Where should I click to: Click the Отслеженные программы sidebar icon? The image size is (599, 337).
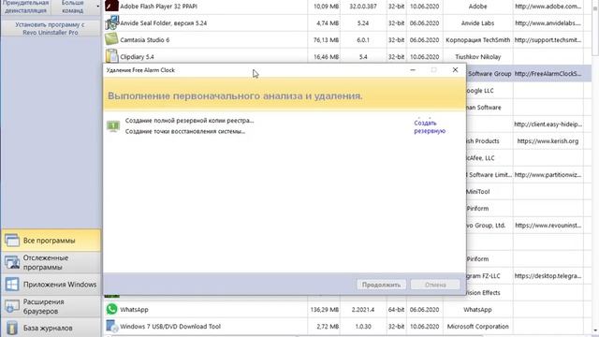(12, 262)
